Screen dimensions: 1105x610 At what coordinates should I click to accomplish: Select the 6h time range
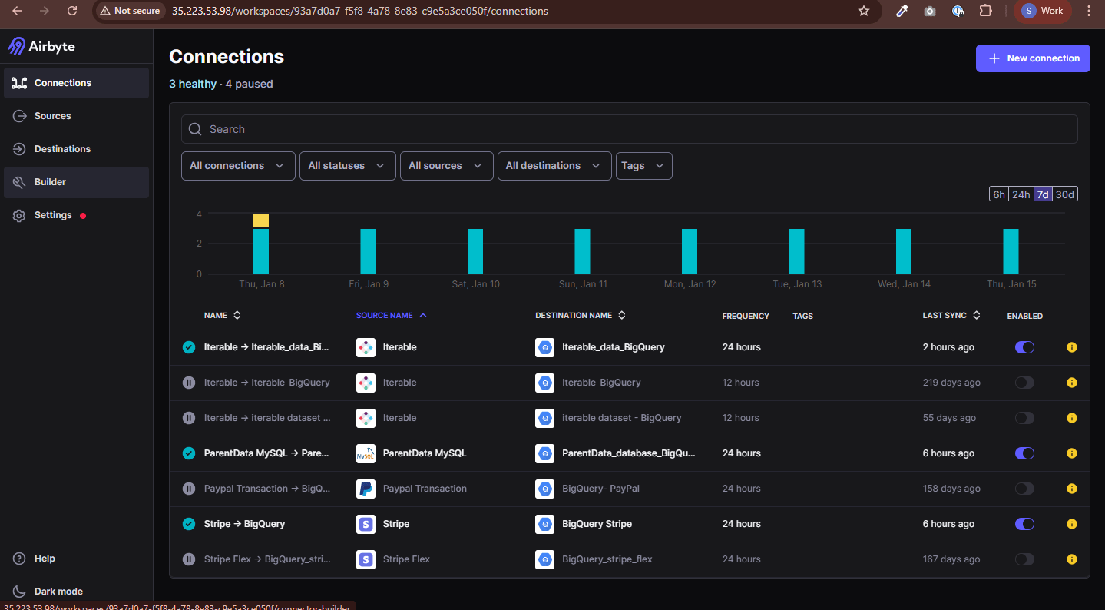click(999, 194)
